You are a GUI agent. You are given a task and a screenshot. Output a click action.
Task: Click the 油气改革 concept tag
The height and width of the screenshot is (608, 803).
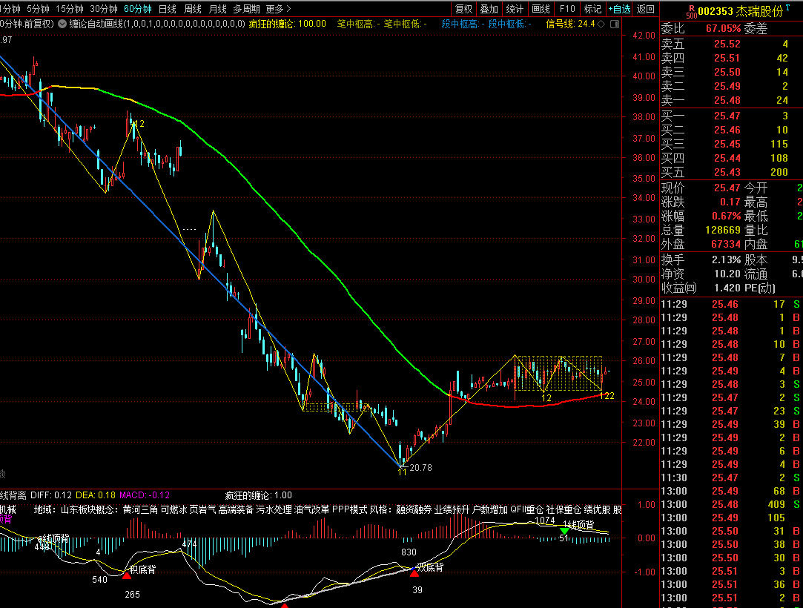click(x=312, y=509)
